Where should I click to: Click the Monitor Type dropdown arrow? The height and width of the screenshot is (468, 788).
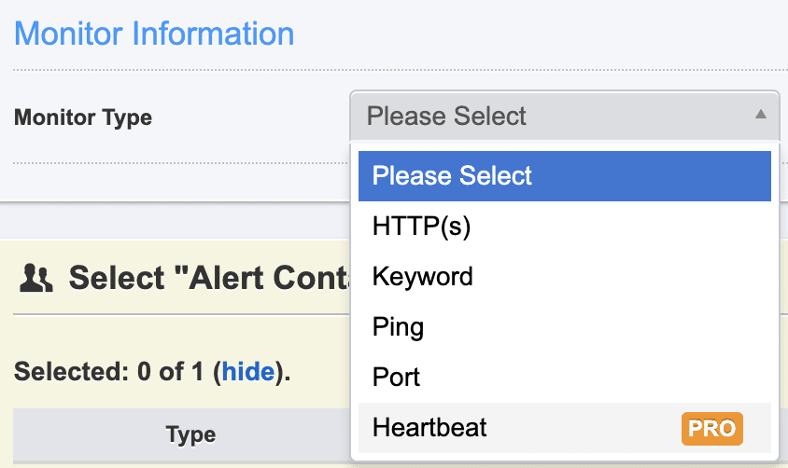(x=761, y=115)
